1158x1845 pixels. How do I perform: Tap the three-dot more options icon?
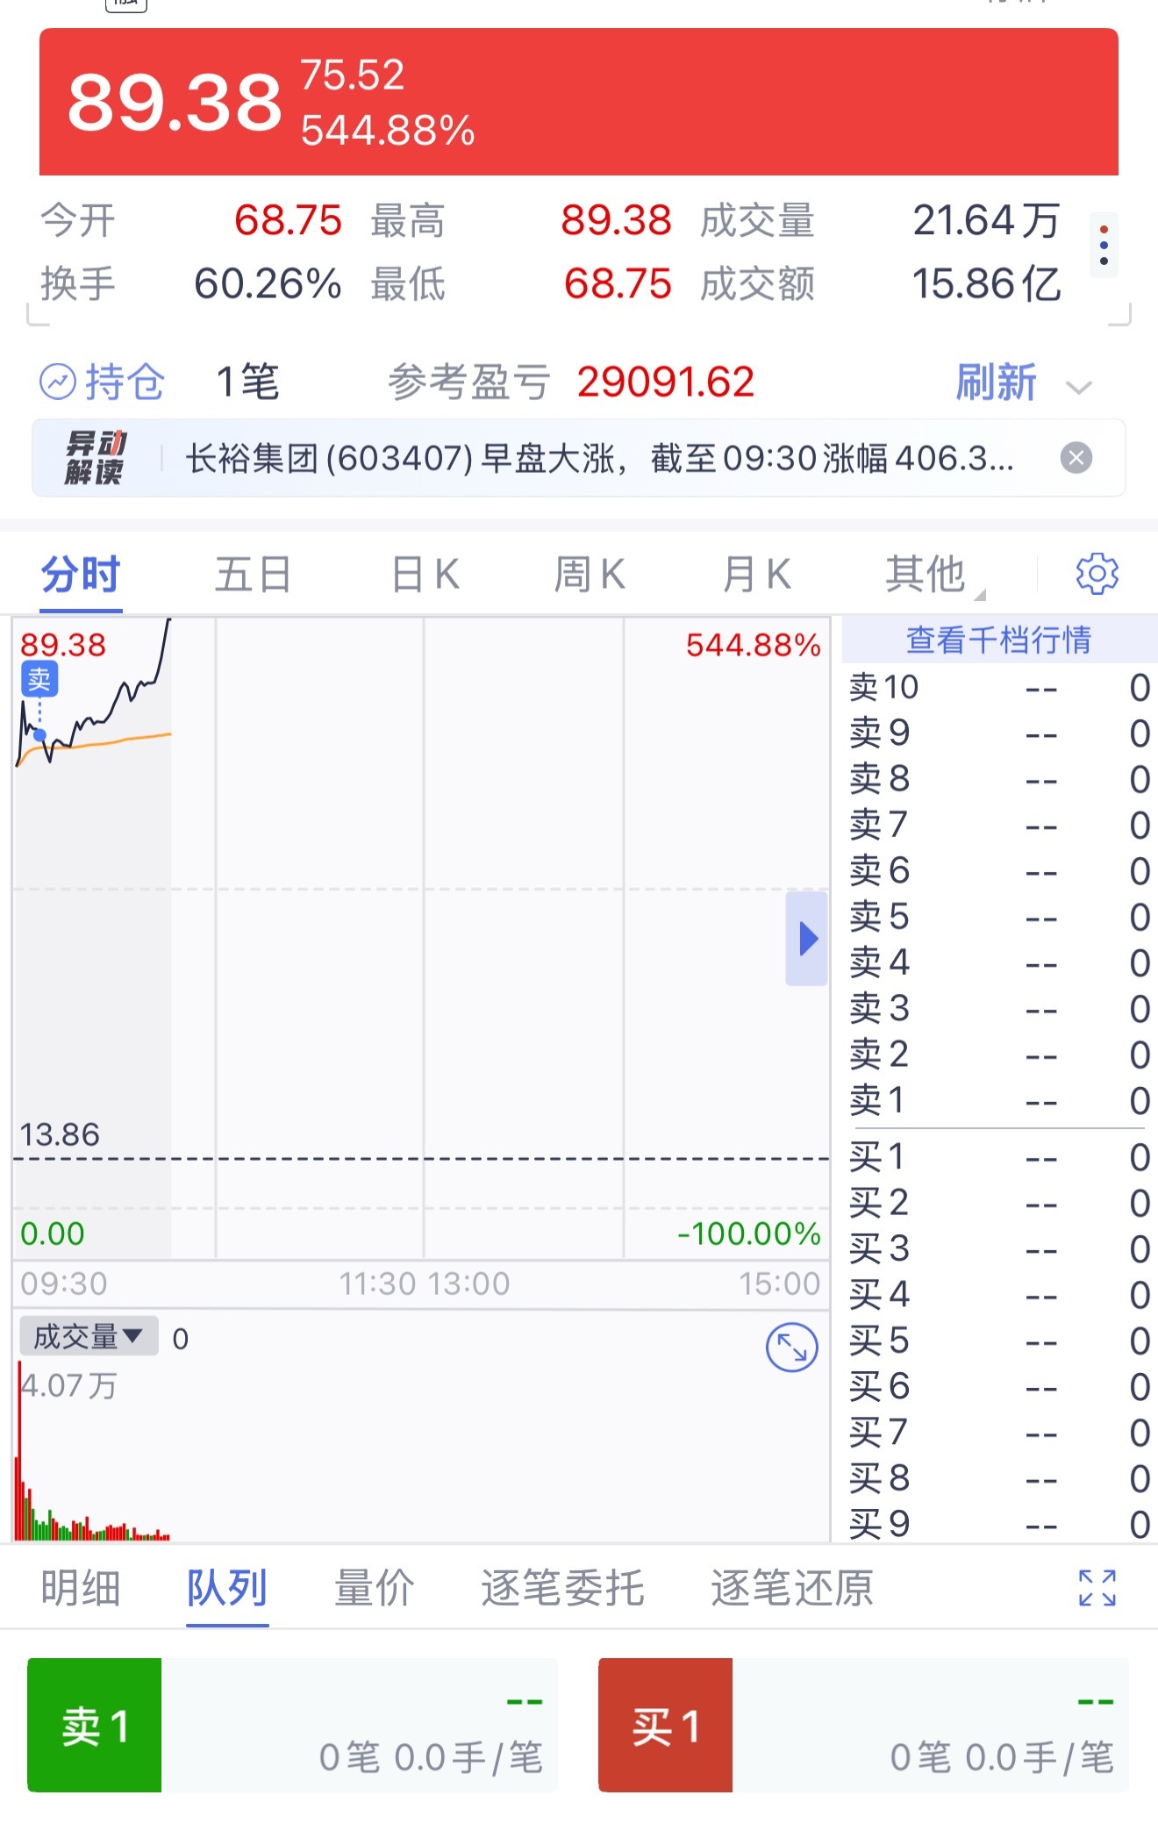pyautogui.click(x=1104, y=246)
